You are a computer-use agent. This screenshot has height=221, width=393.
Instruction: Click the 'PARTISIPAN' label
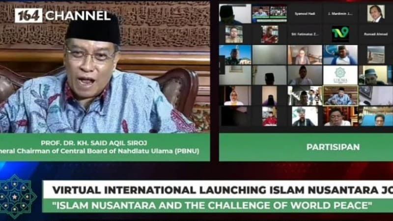(x=333, y=147)
